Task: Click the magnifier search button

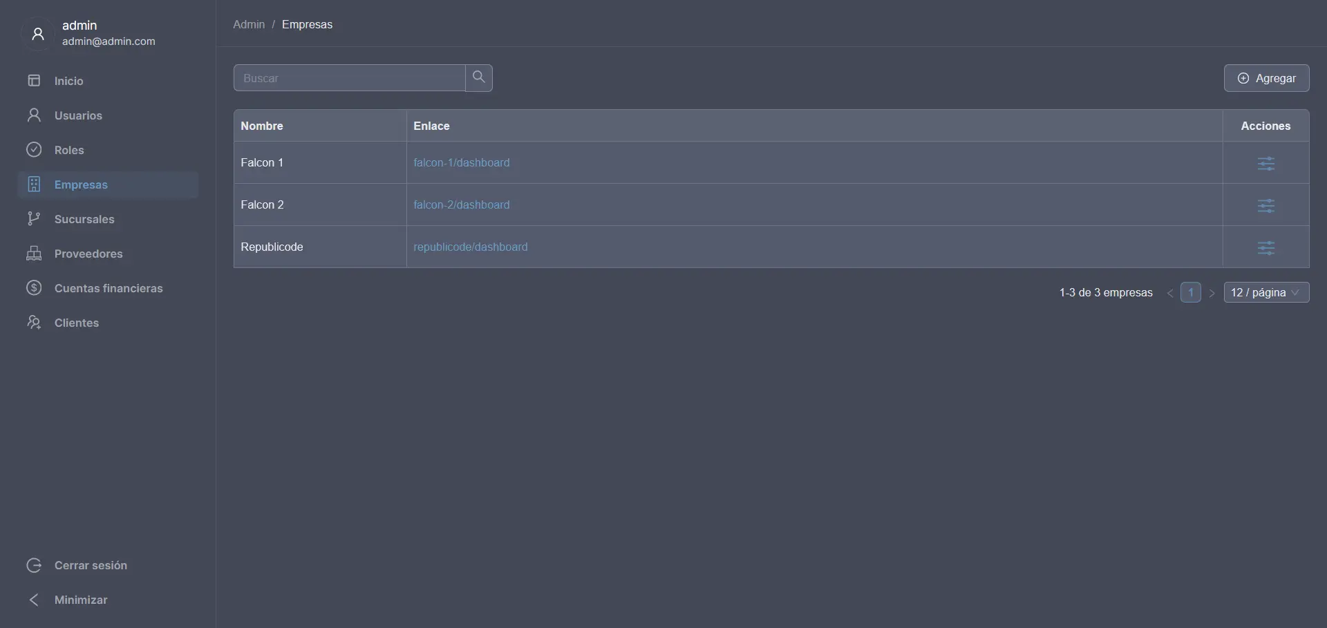Action: point(479,78)
